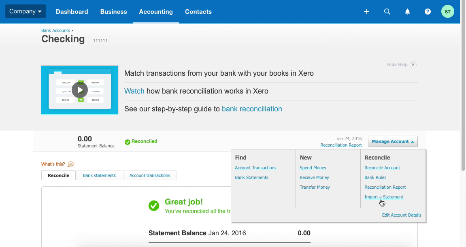The height and width of the screenshot is (247, 466).
Task: Select the Reconcile tab
Action: 59,175
